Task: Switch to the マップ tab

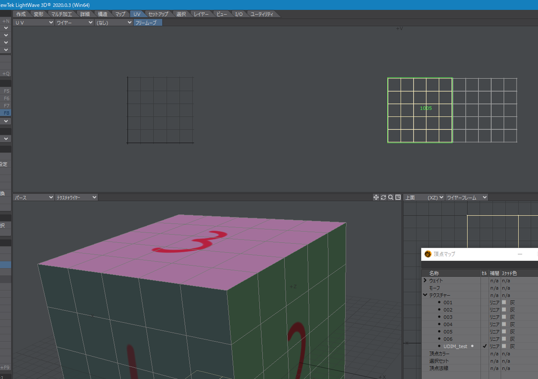Action: coord(121,14)
